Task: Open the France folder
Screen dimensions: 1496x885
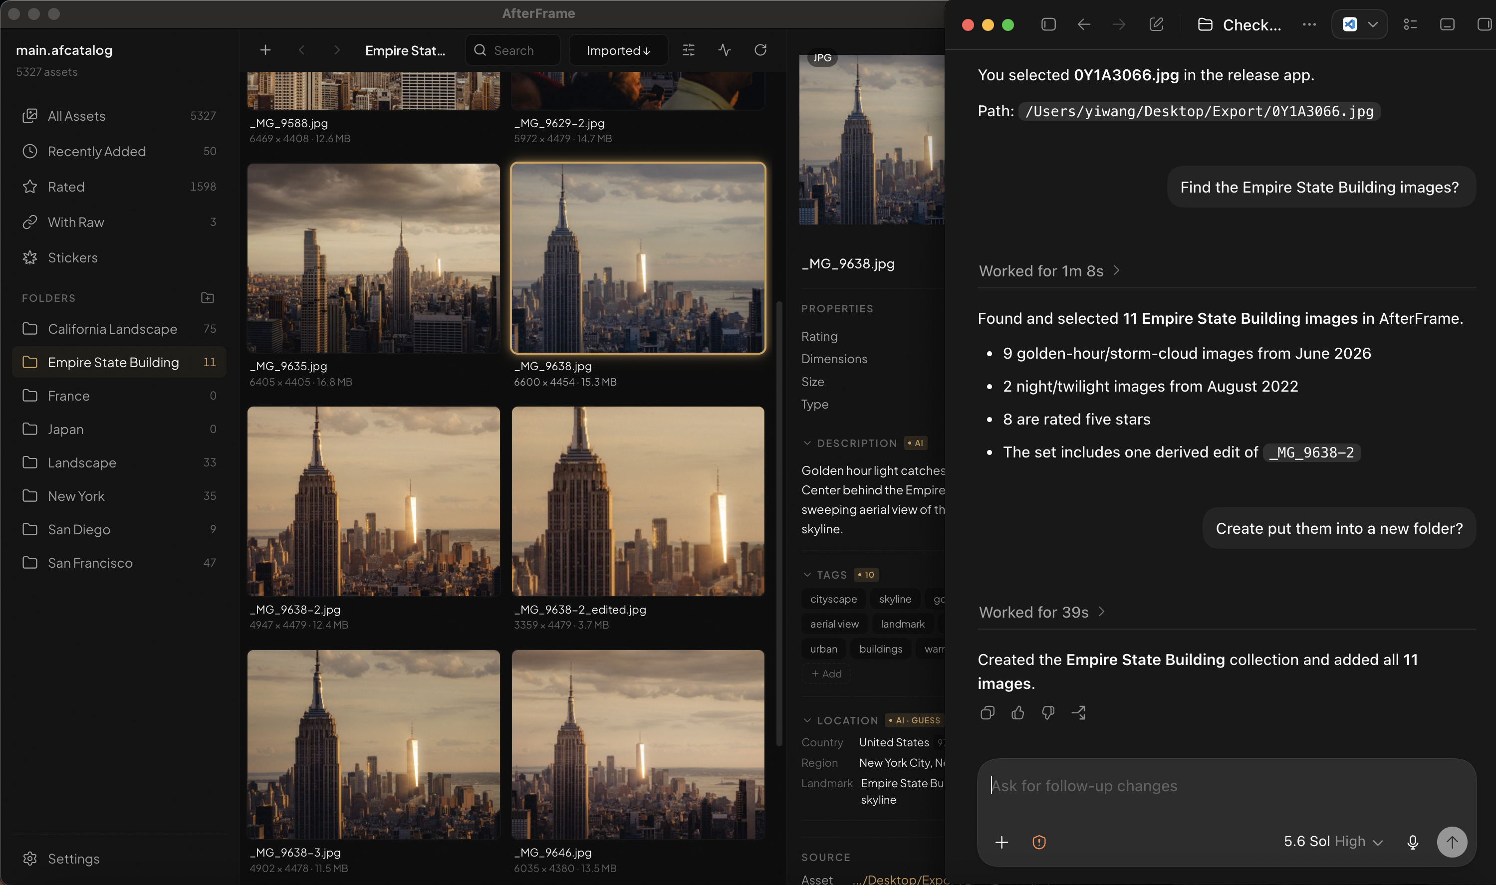Action: [119, 396]
